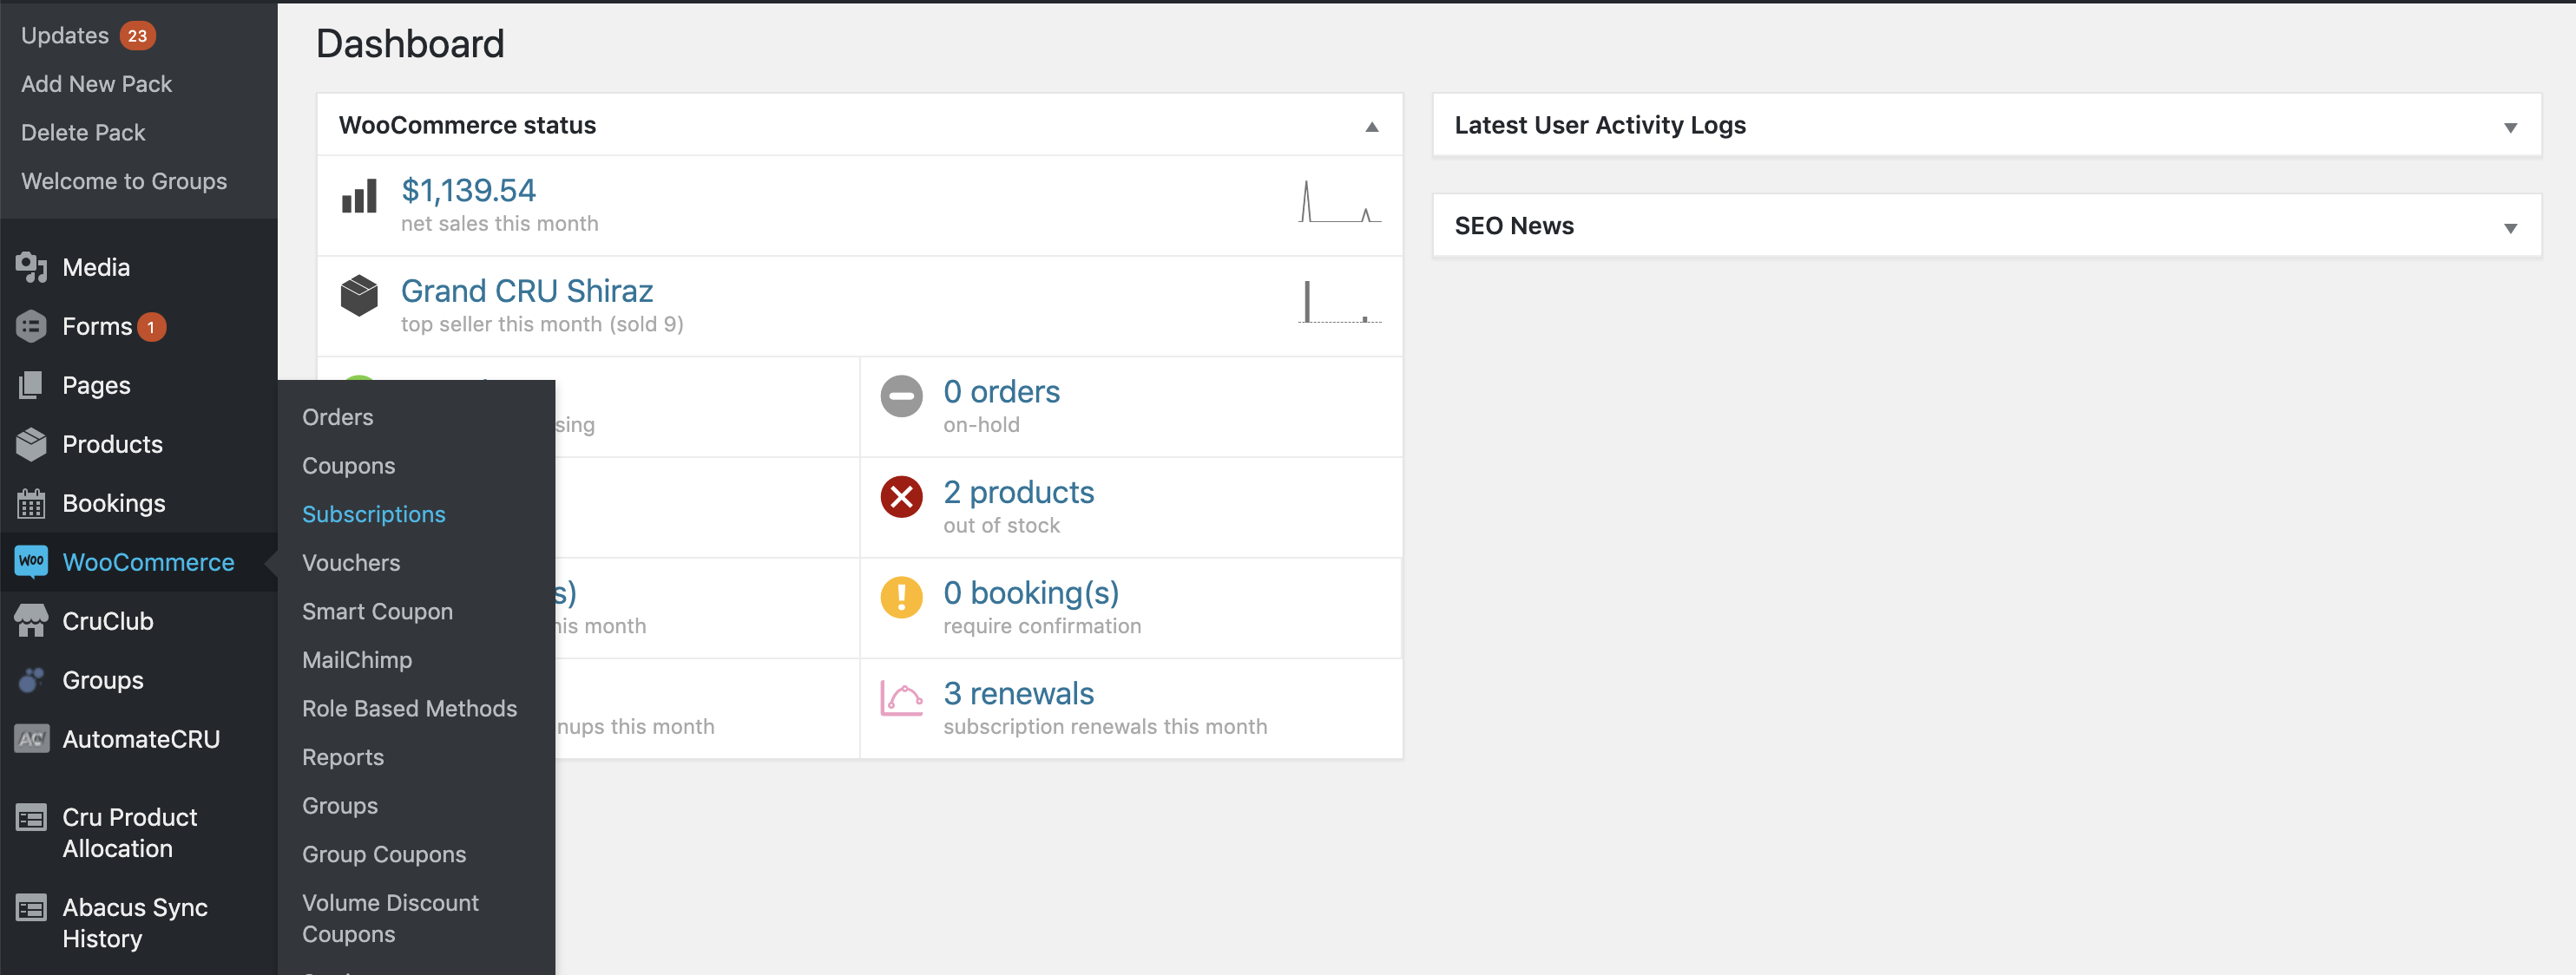Screen dimensions: 2576x975
Task: Open Groups in WooCommerce submenu
Action: tap(340, 805)
